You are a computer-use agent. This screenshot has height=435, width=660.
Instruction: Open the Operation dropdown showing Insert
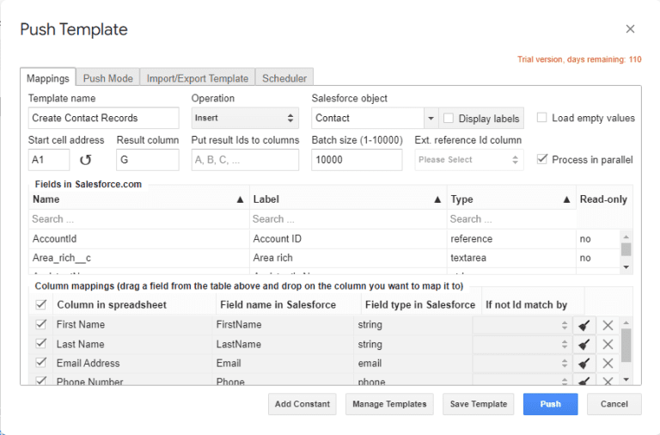coord(244,118)
